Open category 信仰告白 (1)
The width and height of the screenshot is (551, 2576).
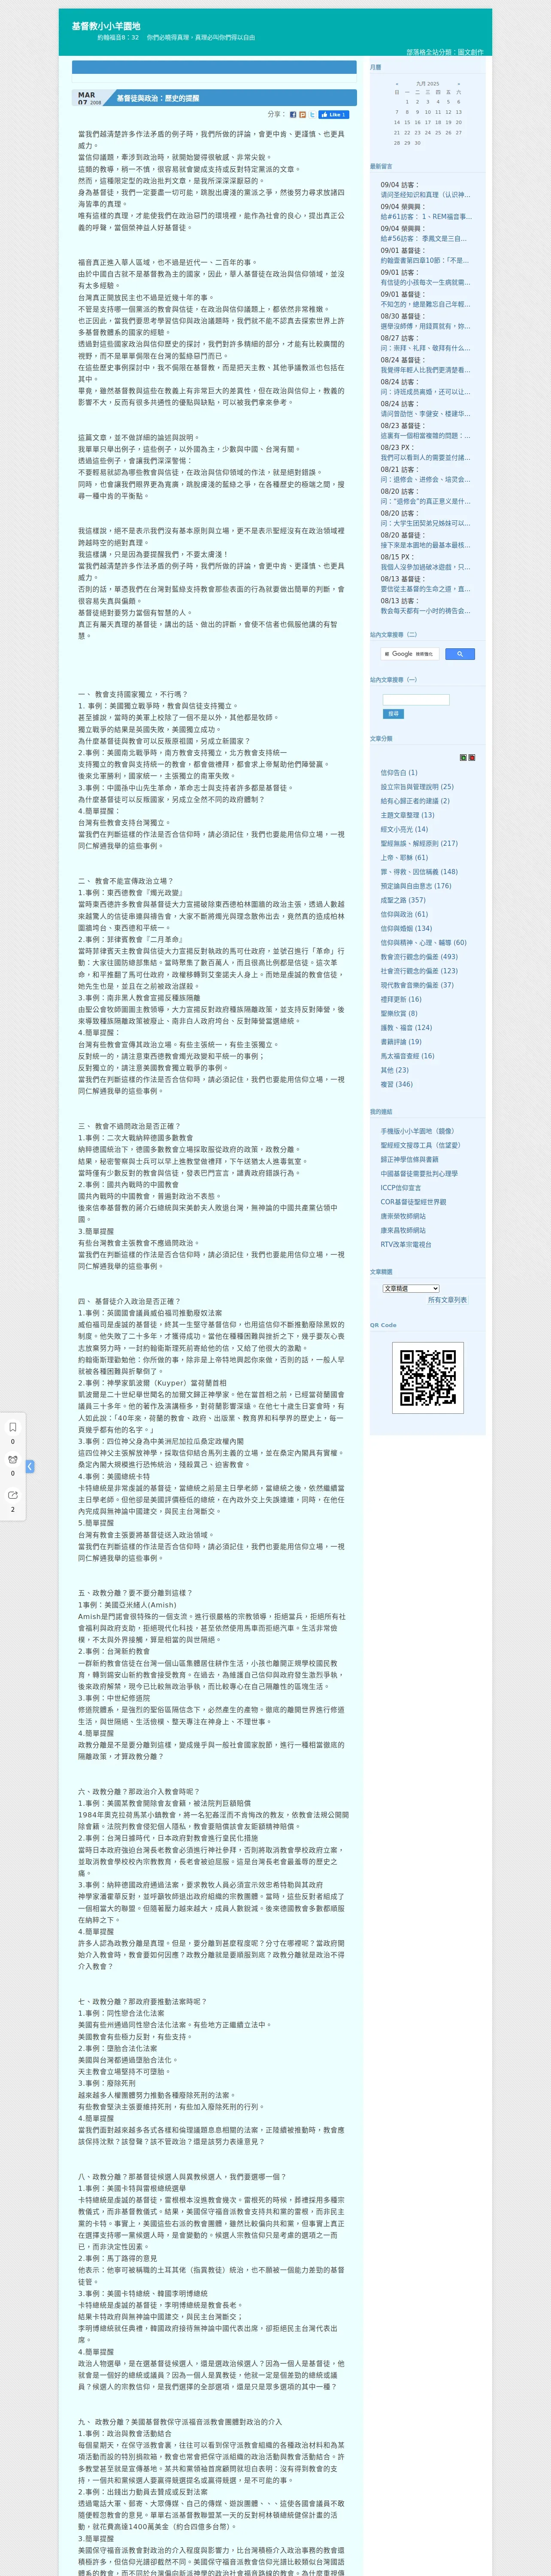(x=399, y=773)
